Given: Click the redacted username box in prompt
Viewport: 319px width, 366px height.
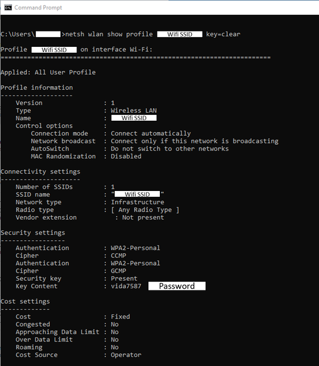Looking at the screenshot, I should tap(48, 34).
